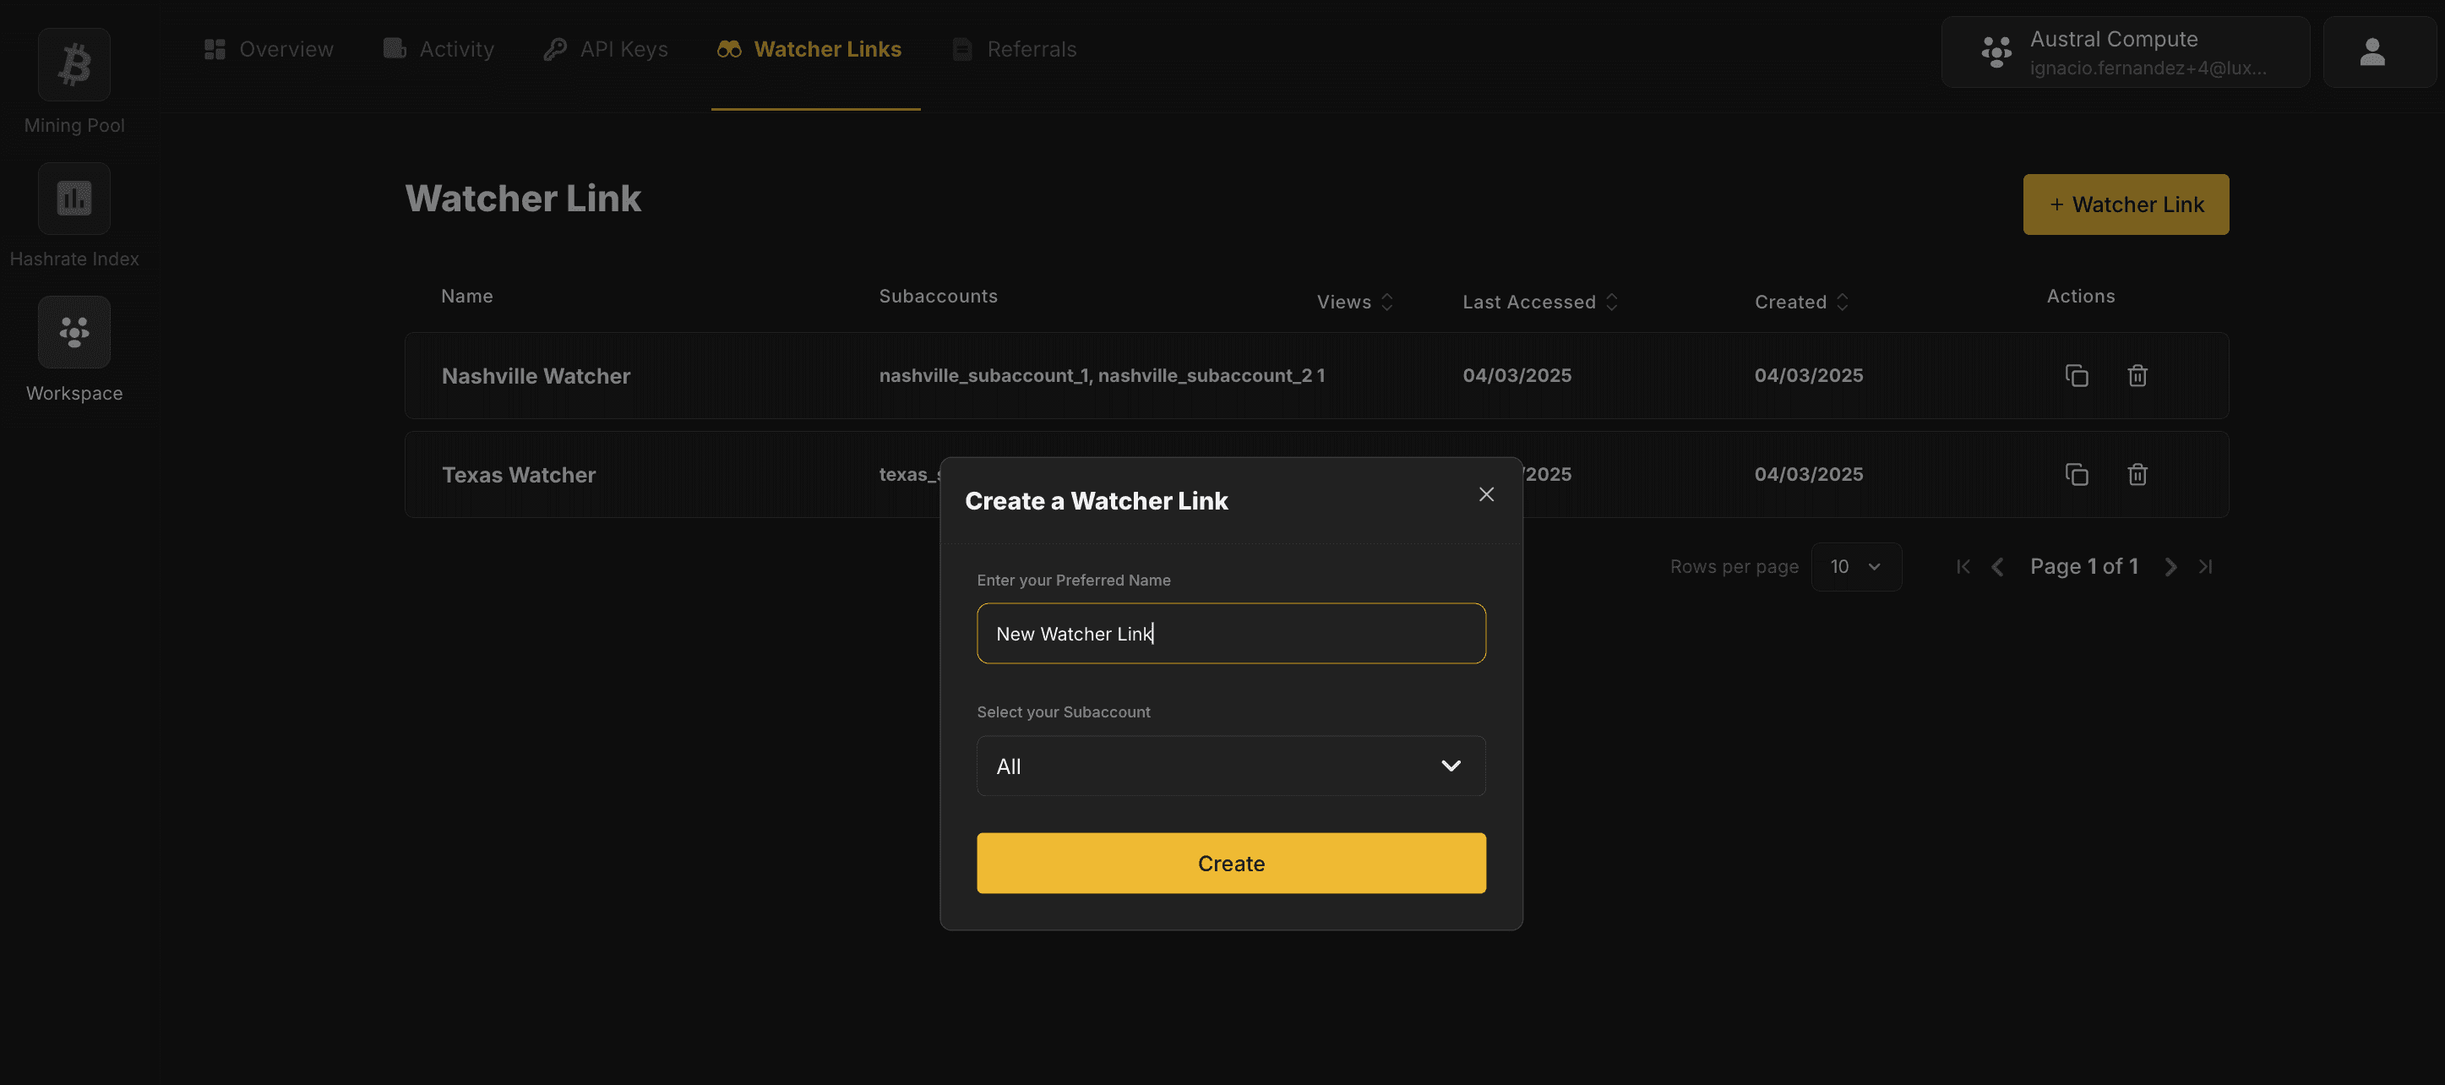
Task: Click the + Watcher Link button
Action: pos(2125,204)
